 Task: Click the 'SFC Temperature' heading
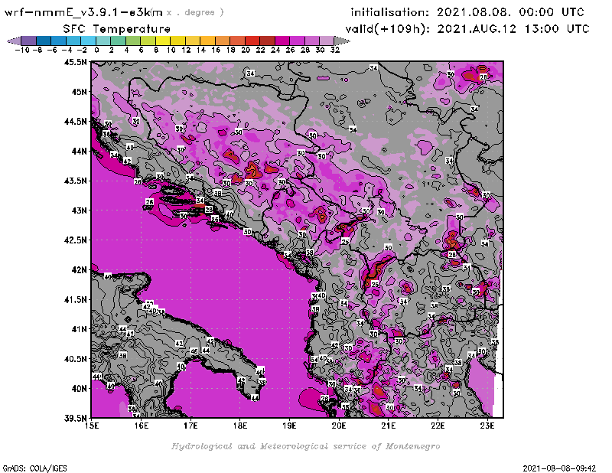pyautogui.click(x=117, y=29)
